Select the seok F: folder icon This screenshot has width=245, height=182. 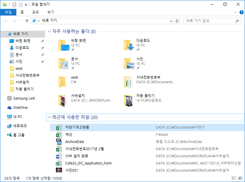[x=62, y=82]
